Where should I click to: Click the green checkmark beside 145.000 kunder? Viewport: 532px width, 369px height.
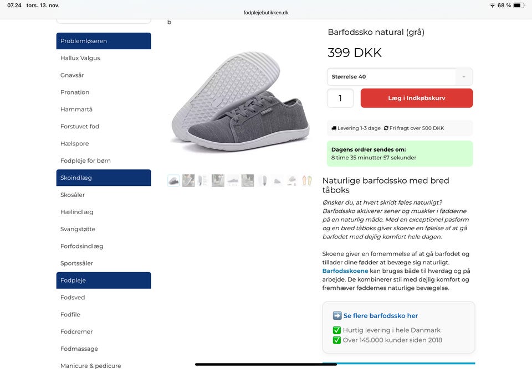336,340
